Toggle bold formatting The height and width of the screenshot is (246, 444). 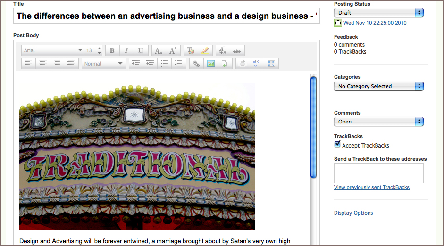[112, 50]
